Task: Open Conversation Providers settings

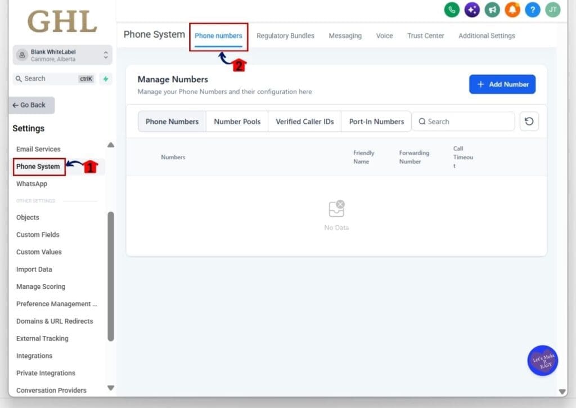Action: pyautogui.click(x=51, y=390)
